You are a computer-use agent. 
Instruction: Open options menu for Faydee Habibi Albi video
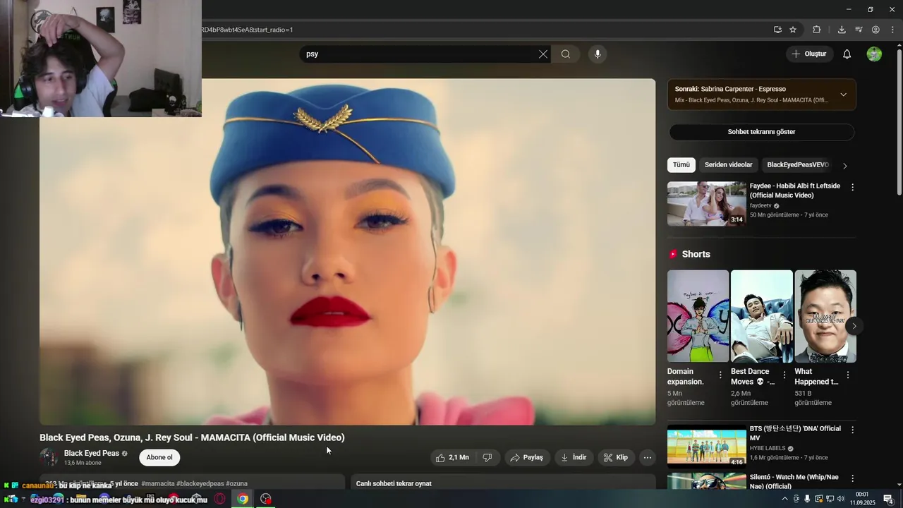click(x=852, y=188)
